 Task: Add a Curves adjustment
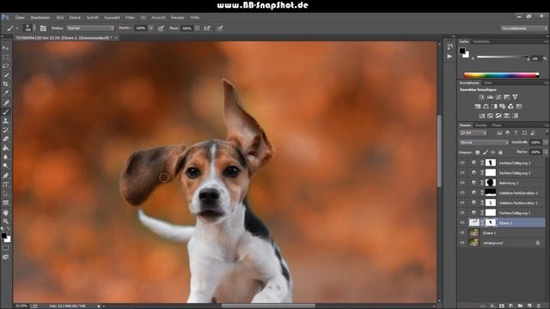498,97
